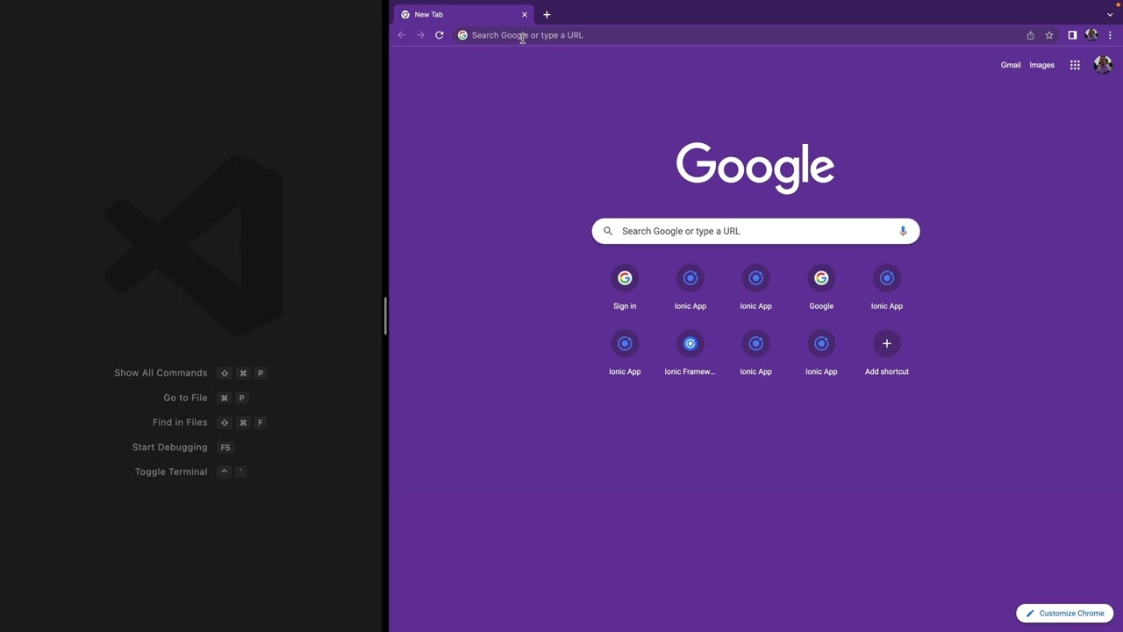1123x632 pixels.
Task: Open the tab search chevron
Action: click(1110, 15)
